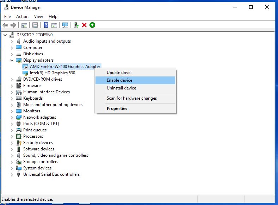
Task: Open Properties from the context menu
Action: pos(135,108)
